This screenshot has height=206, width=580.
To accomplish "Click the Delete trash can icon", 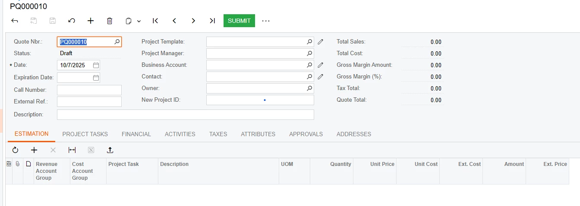I will (x=110, y=21).
